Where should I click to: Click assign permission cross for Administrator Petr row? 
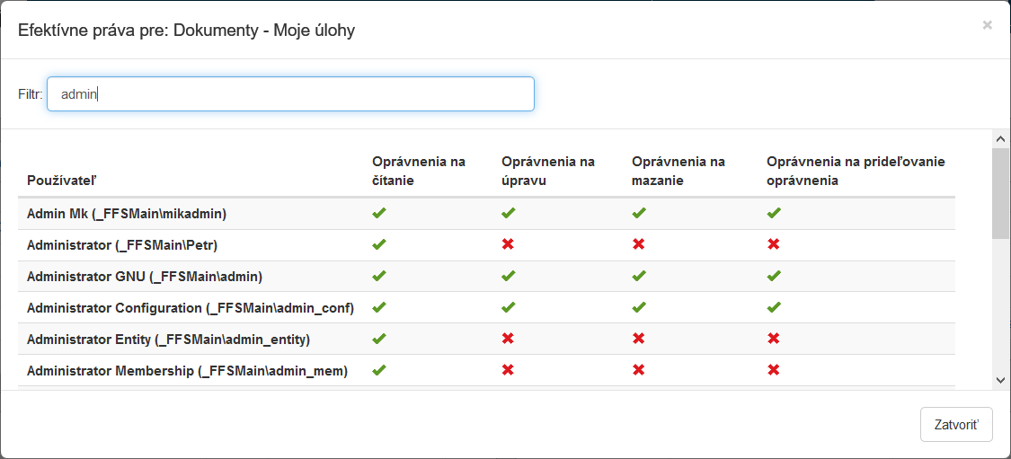point(773,244)
